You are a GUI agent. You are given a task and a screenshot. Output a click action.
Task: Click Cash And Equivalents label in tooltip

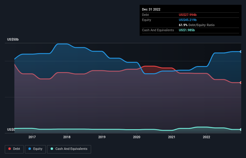pyautogui.click(x=158, y=30)
